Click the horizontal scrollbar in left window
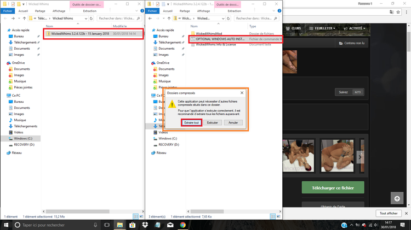This screenshot has height=230, width=411. tap(77, 211)
